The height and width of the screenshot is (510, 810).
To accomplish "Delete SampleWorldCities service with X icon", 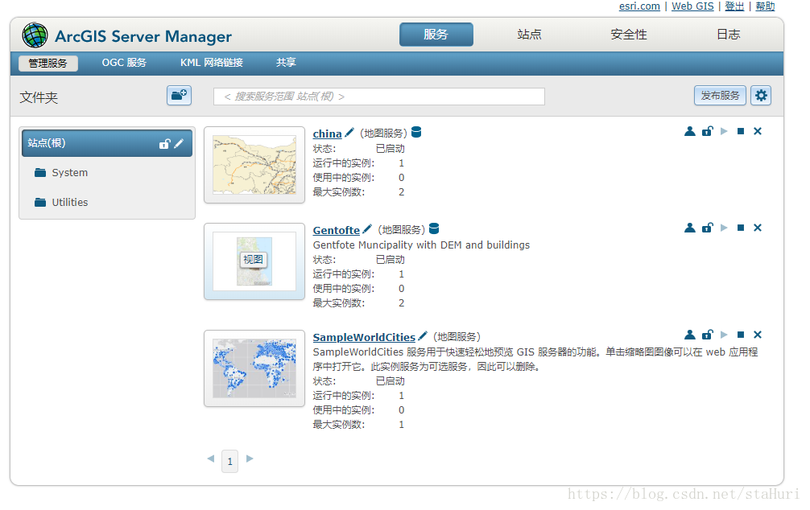I will point(758,335).
